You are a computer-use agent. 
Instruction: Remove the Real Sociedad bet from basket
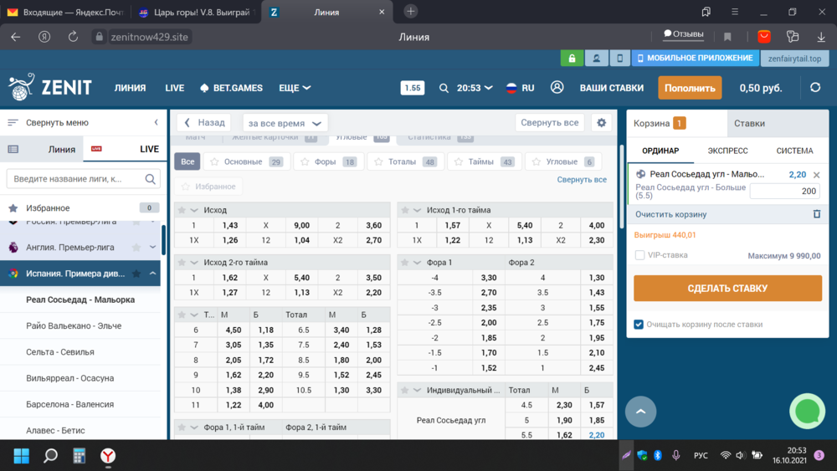816,174
